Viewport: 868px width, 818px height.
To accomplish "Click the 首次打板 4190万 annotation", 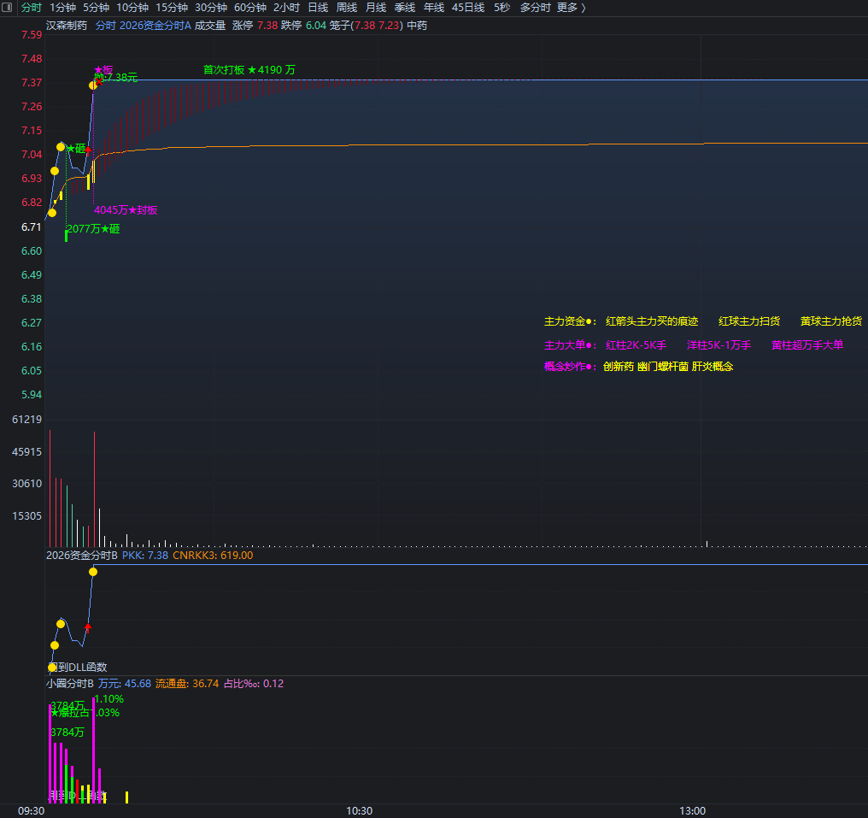I will (x=249, y=70).
